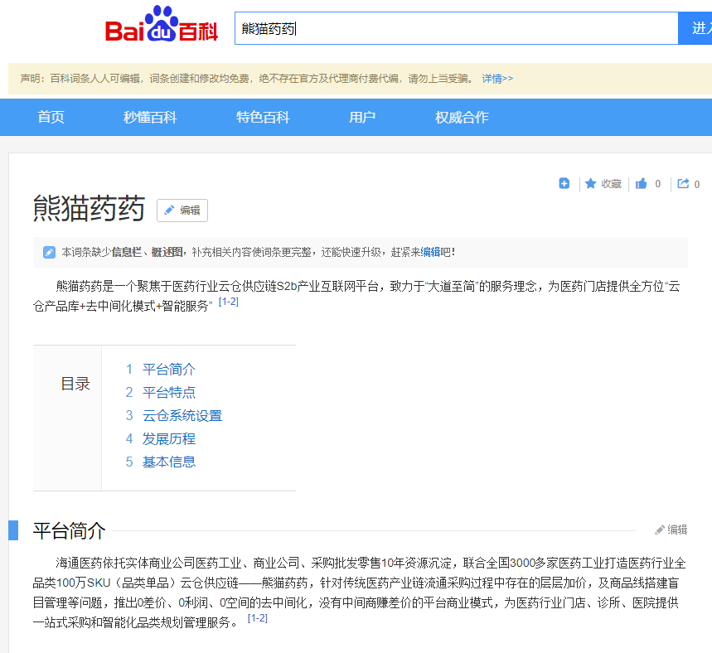Click reference [1-2] after 平台简介 paragraph

pyautogui.click(x=258, y=618)
